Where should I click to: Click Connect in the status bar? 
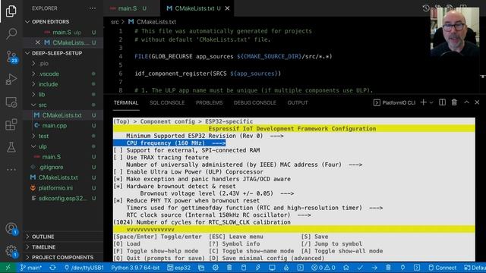(442, 268)
